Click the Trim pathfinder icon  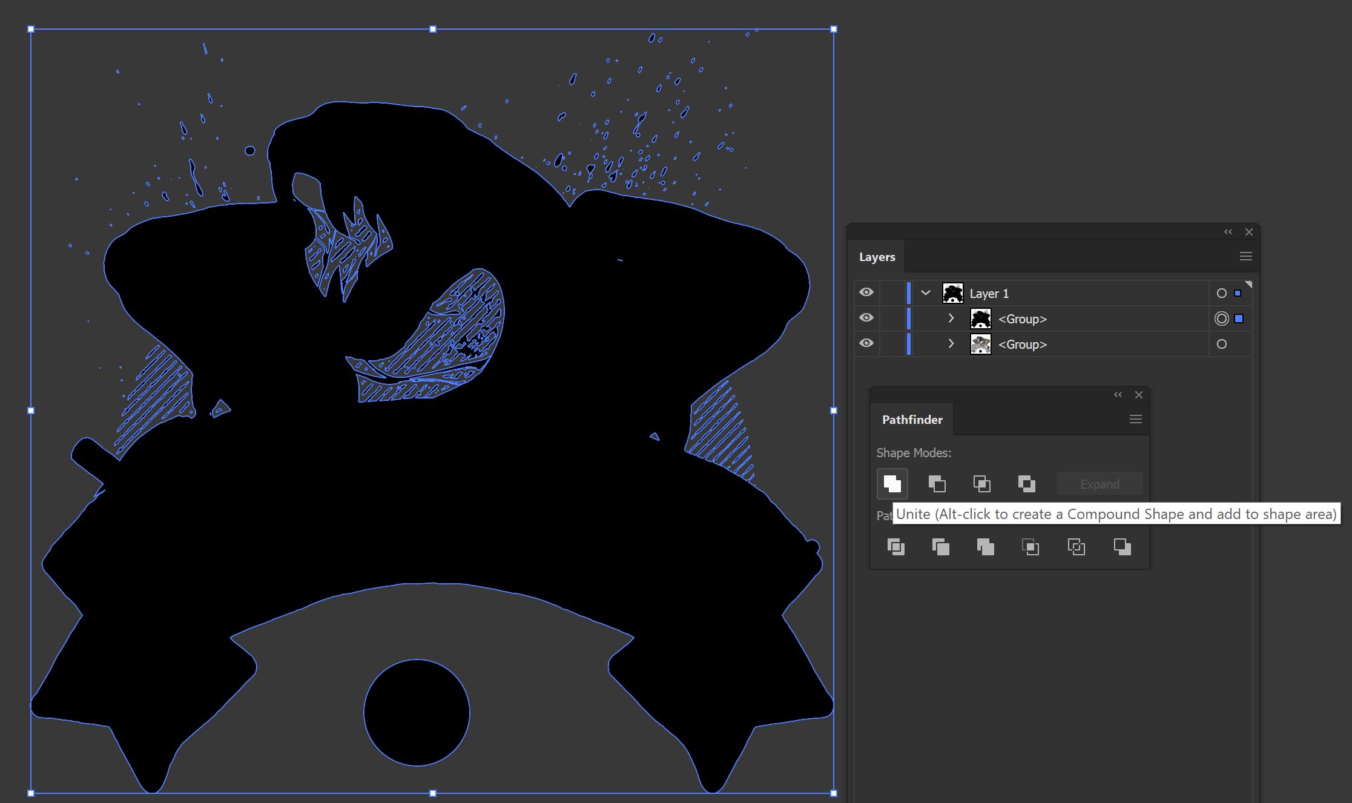pyautogui.click(x=940, y=547)
